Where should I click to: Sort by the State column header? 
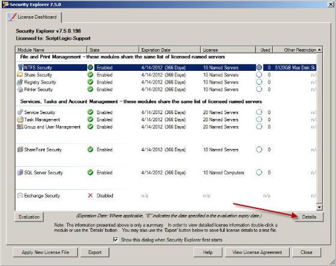(x=113, y=50)
